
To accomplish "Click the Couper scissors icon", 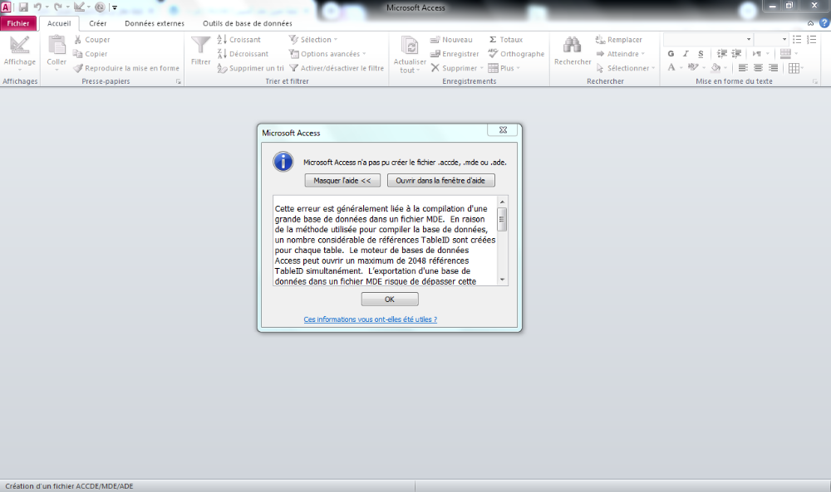I will tap(78, 40).
